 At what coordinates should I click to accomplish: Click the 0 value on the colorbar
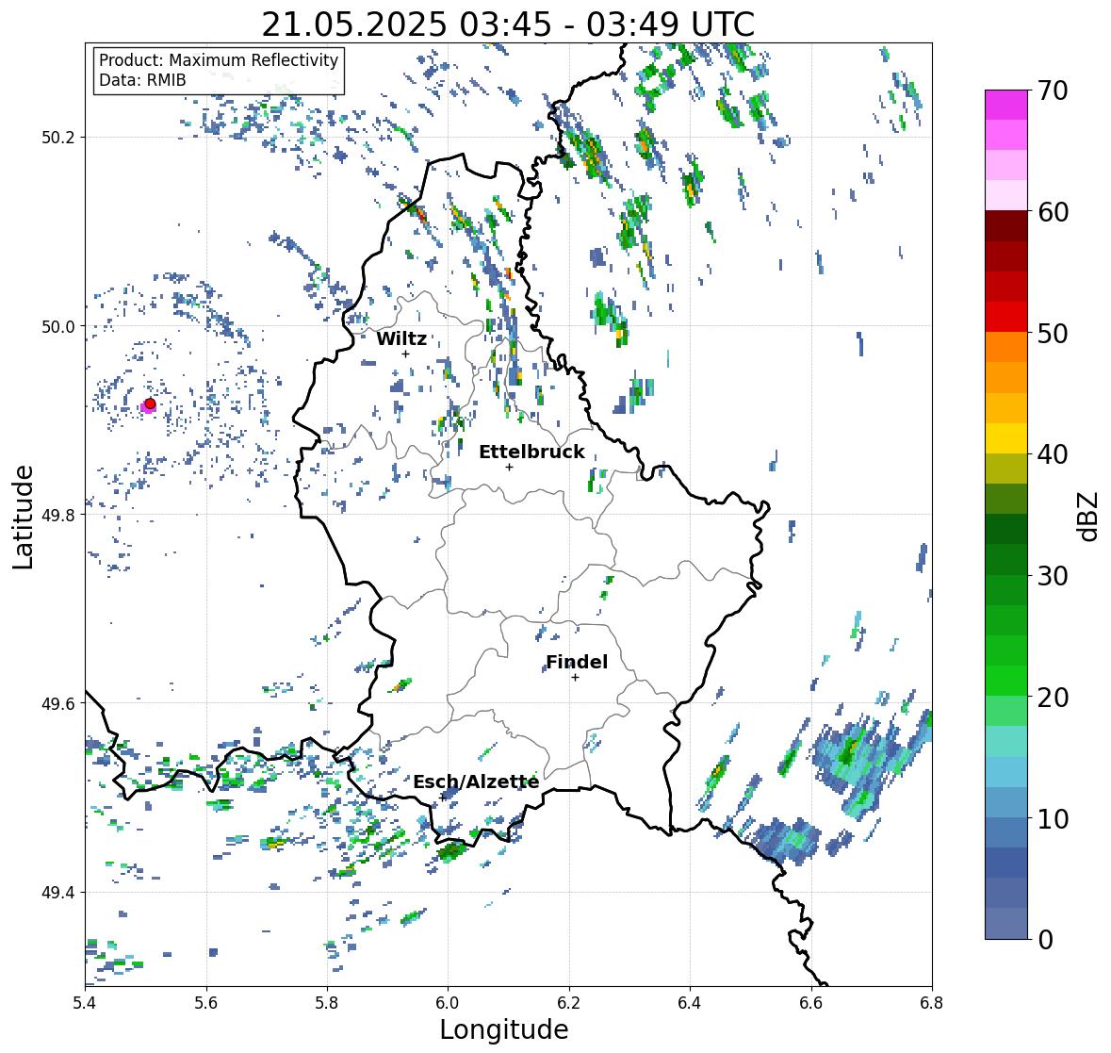tap(1045, 940)
